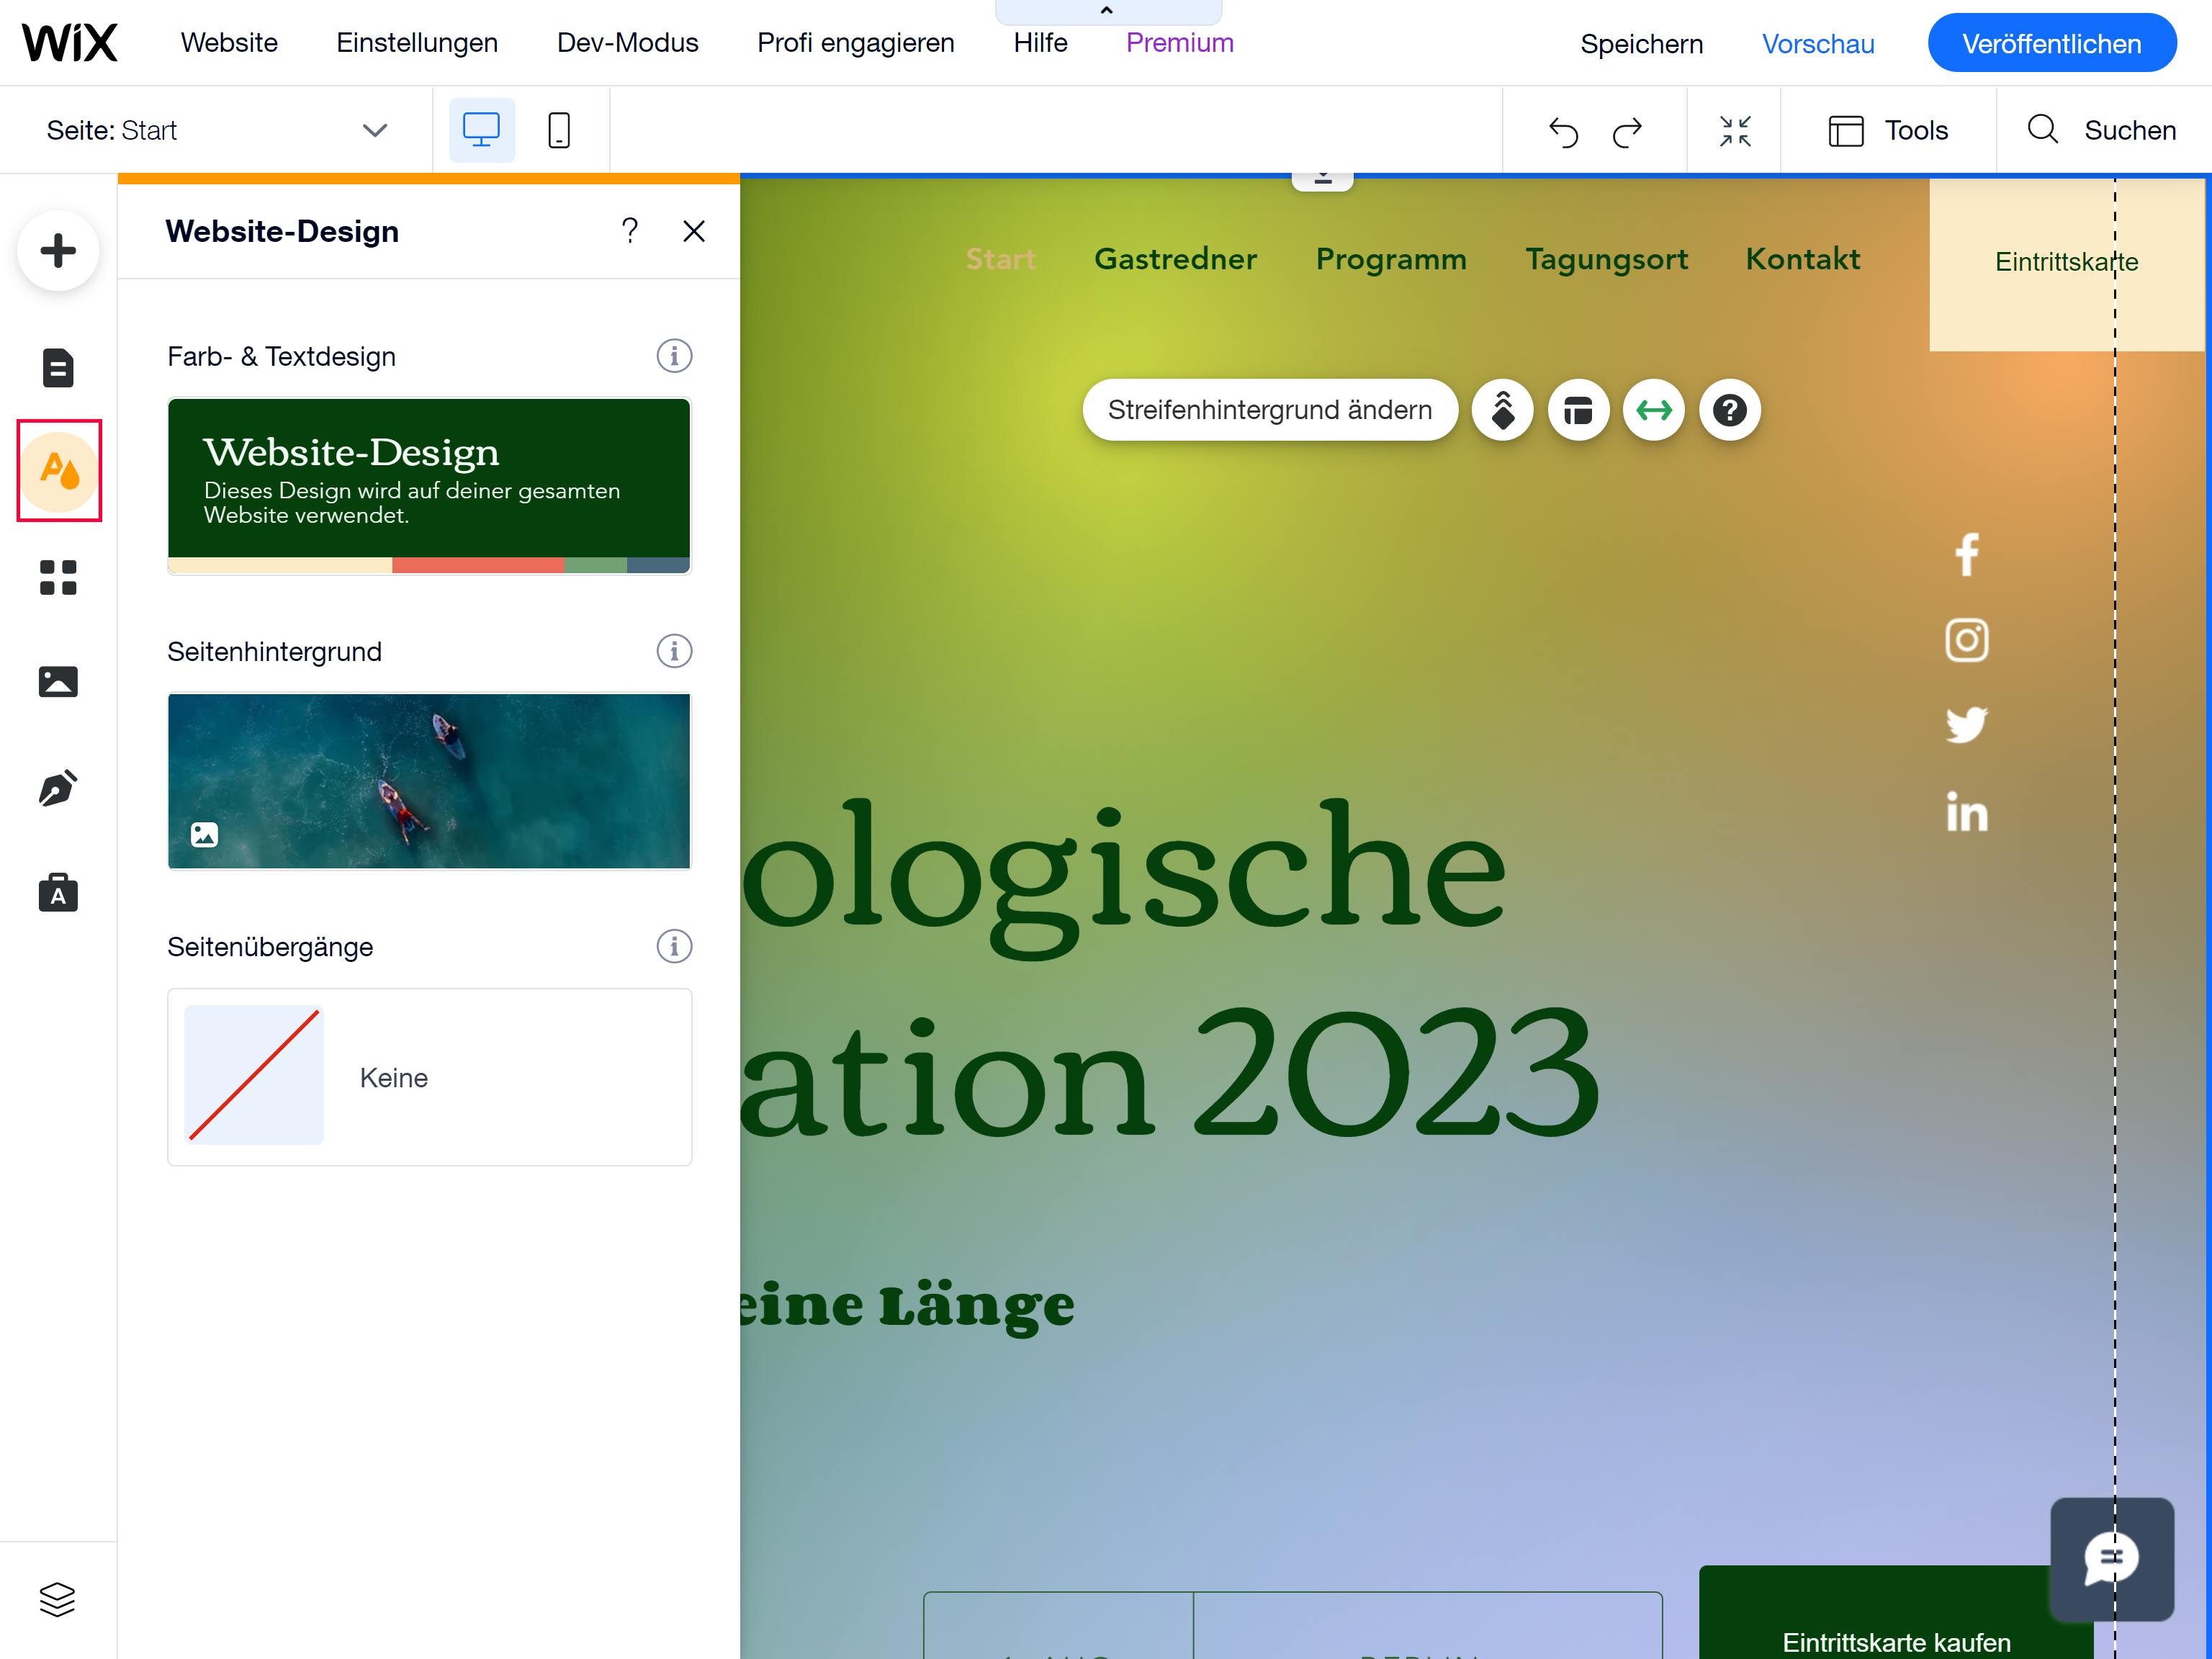
Task: Select the Website-Design color theme card
Action: (x=429, y=485)
